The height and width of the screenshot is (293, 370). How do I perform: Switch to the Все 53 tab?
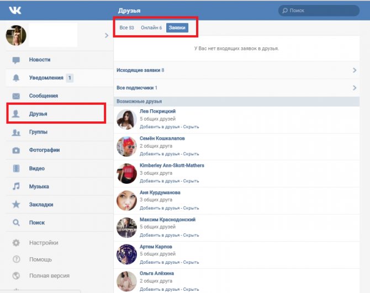[126, 28]
